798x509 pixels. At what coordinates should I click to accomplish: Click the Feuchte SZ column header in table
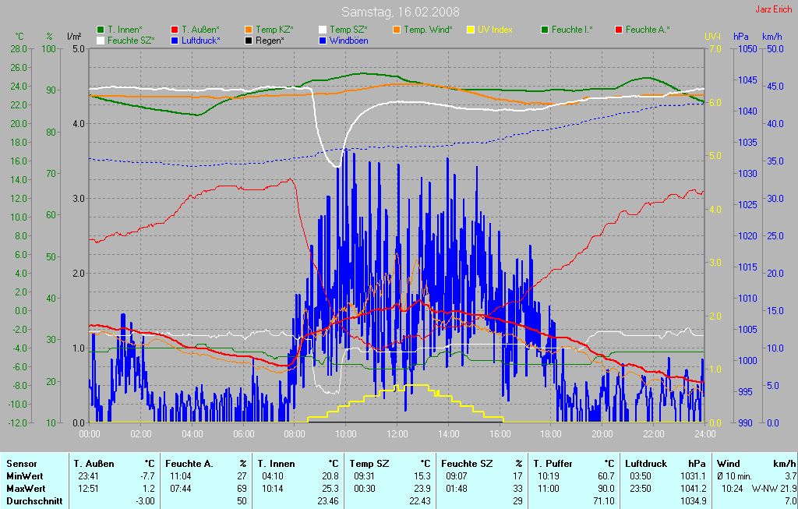(x=468, y=464)
